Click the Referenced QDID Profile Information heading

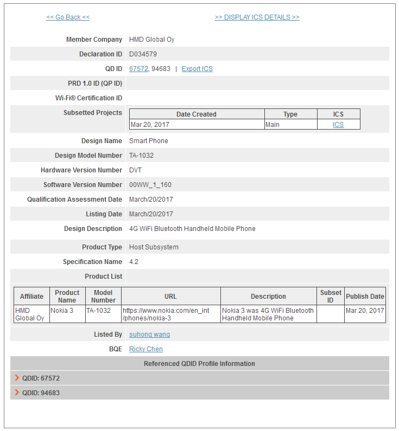pos(200,363)
